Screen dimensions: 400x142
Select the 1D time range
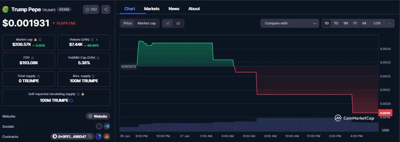pyautogui.click(x=326, y=23)
